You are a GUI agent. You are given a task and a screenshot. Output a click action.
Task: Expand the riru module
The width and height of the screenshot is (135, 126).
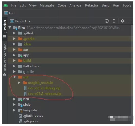pyautogui.click(x=14, y=99)
